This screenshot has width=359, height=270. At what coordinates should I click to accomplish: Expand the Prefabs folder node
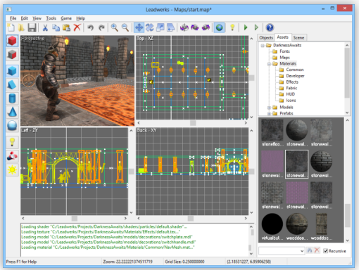(x=269, y=114)
